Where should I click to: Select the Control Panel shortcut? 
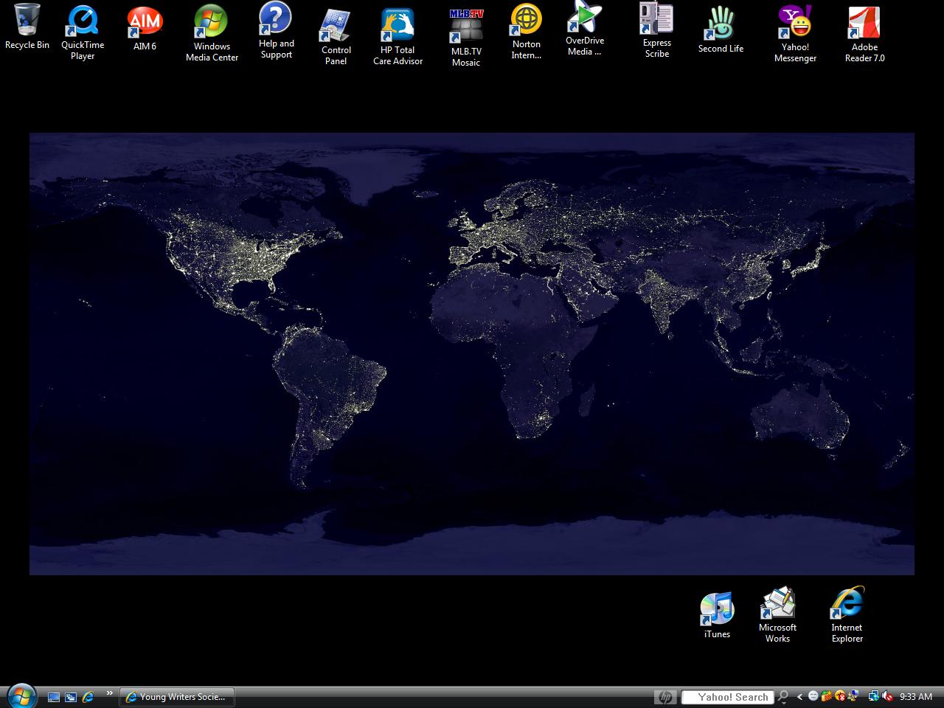coord(336,37)
